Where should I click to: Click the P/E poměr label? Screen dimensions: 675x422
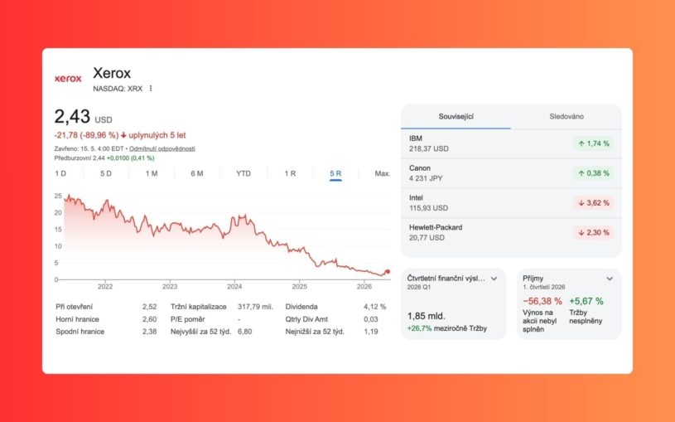188,319
